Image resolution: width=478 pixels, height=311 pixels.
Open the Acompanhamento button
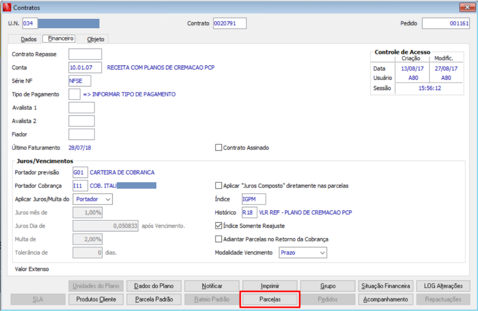[385, 300]
